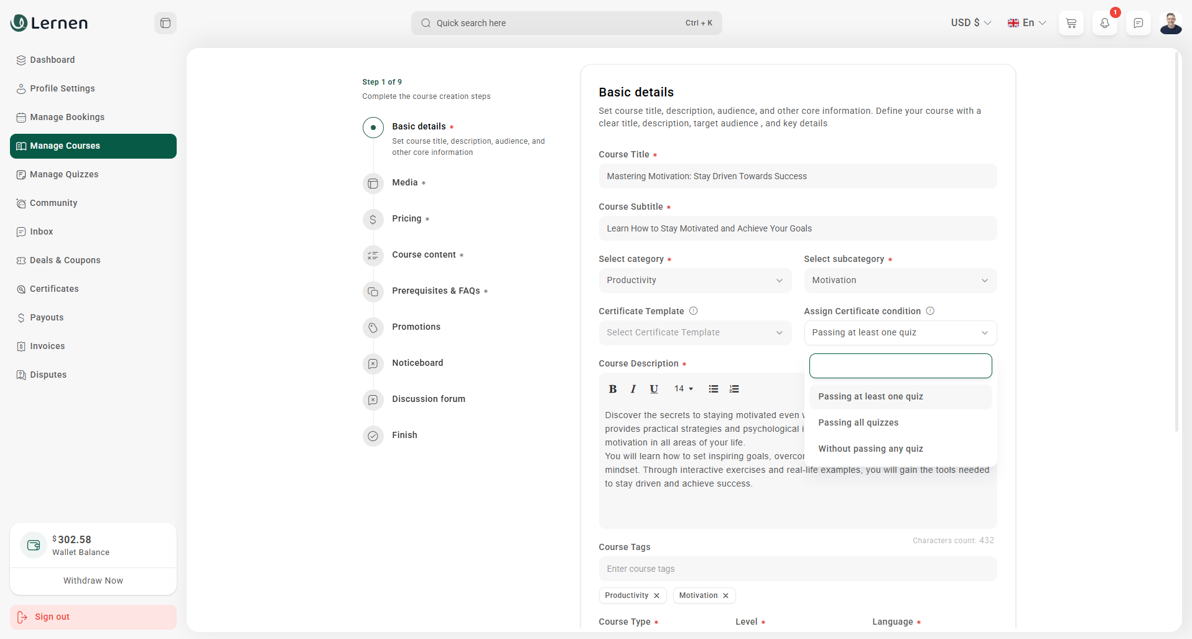Insert an unordered bullet list
Screen dimensions: 1192x639
pos(713,389)
